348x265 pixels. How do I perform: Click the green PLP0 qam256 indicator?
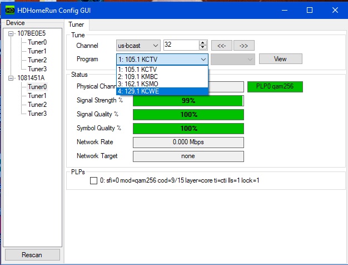tap(275, 86)
